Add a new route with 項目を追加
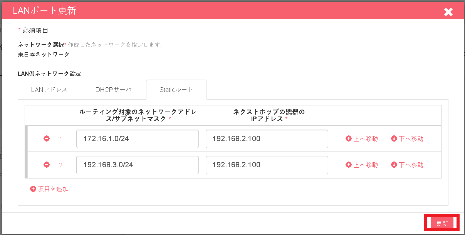Viewport: 465px width, 235px height. click(x=49, y=189)
